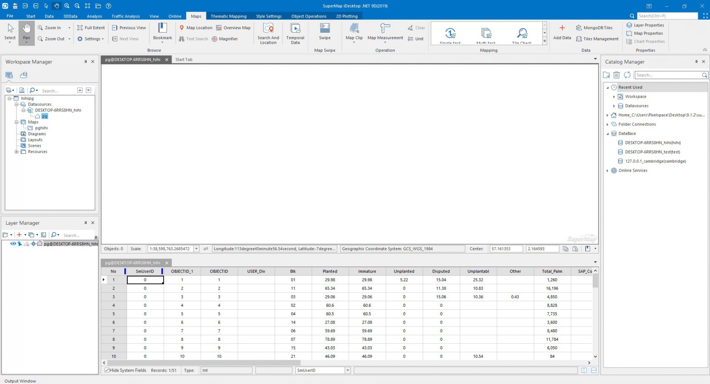This screenshot has height=384, width=710.
Task: Open Layer Properties
Action: pyautogui.click(x=645, y=25)
